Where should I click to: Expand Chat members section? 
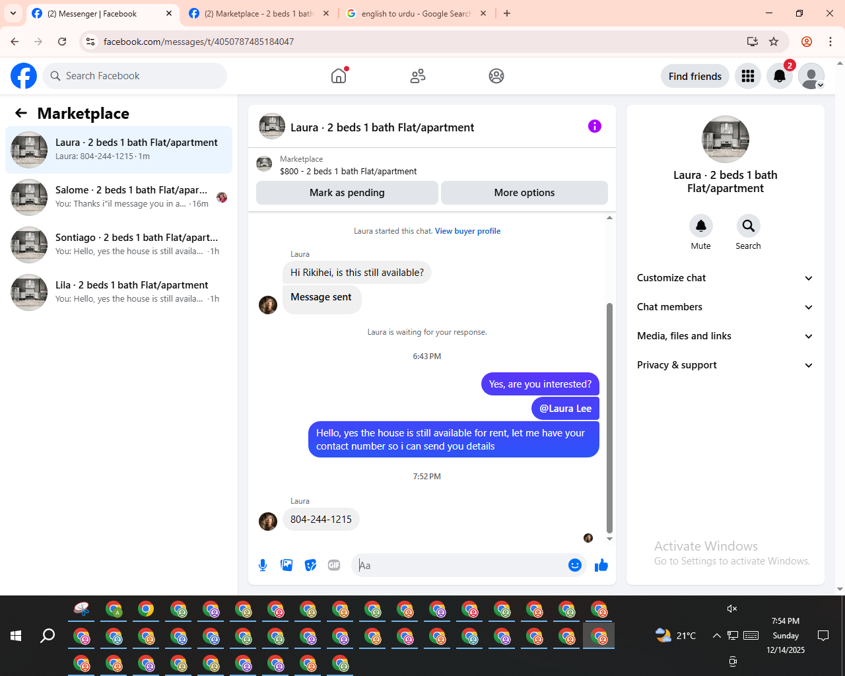click(726, 307)
